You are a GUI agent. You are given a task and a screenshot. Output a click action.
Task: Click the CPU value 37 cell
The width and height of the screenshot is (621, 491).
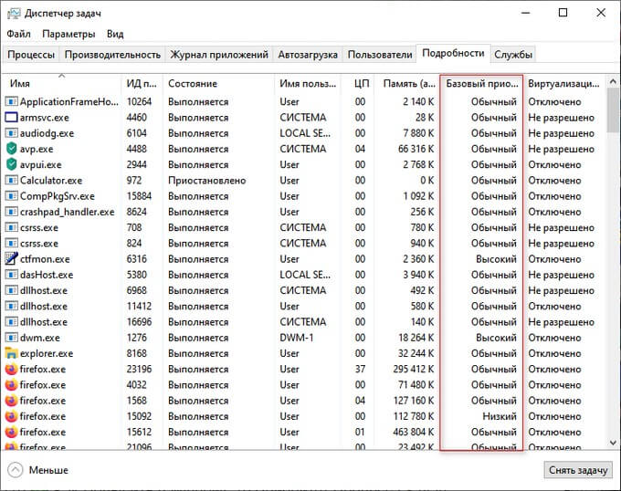click(360, 369)
